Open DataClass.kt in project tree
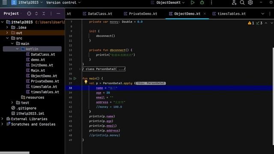 pos(41,54)
